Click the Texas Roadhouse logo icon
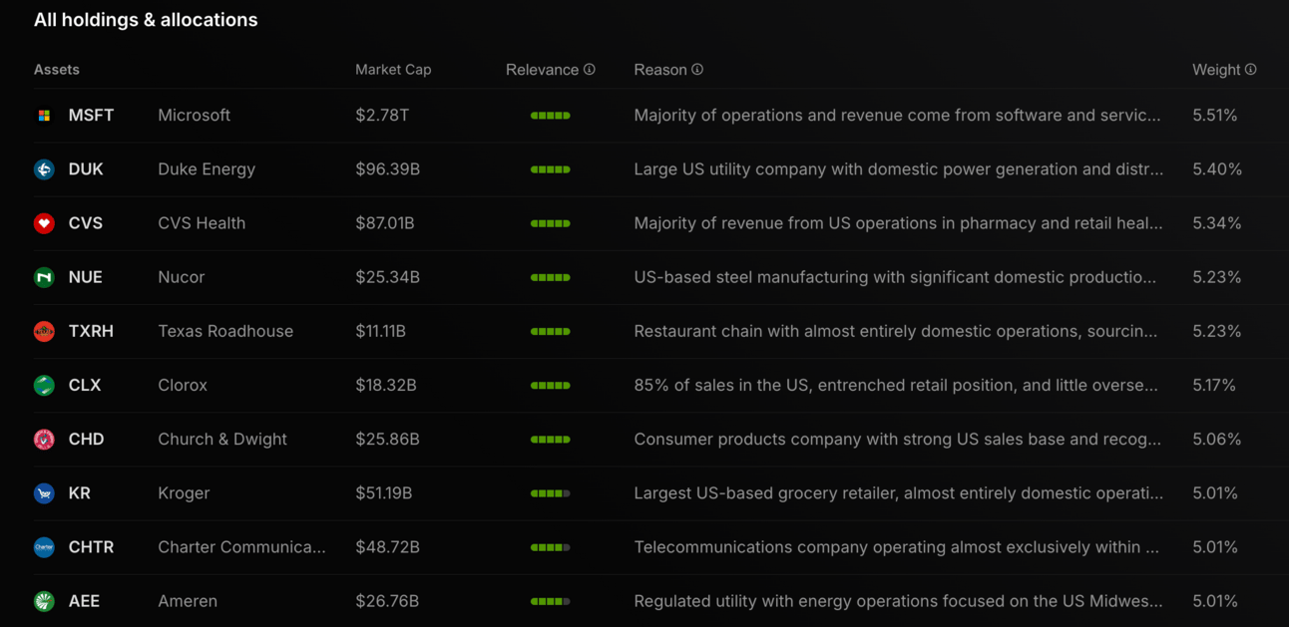Screen dimensions: 1289x627 [44, 331]
